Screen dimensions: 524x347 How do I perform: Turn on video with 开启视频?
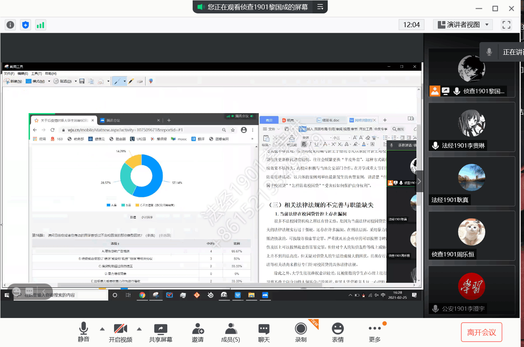click(x=120, y=333)
